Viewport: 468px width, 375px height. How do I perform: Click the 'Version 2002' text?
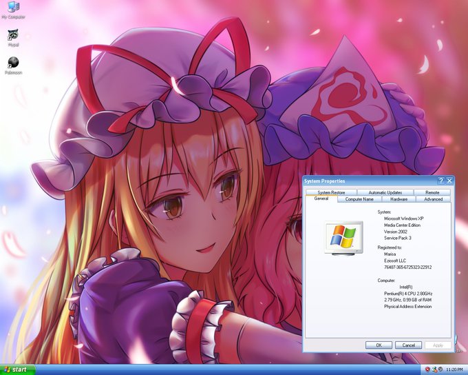[396, 232]
